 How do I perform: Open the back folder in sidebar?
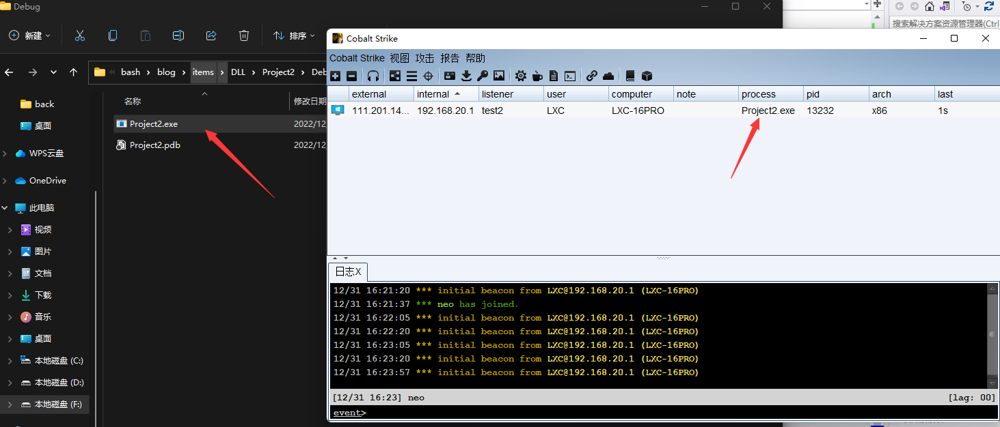pos(38,104)
